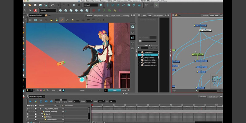Select Symbols in the library list
The height and width of the screenshot is (123, 246).
[148, 55]
